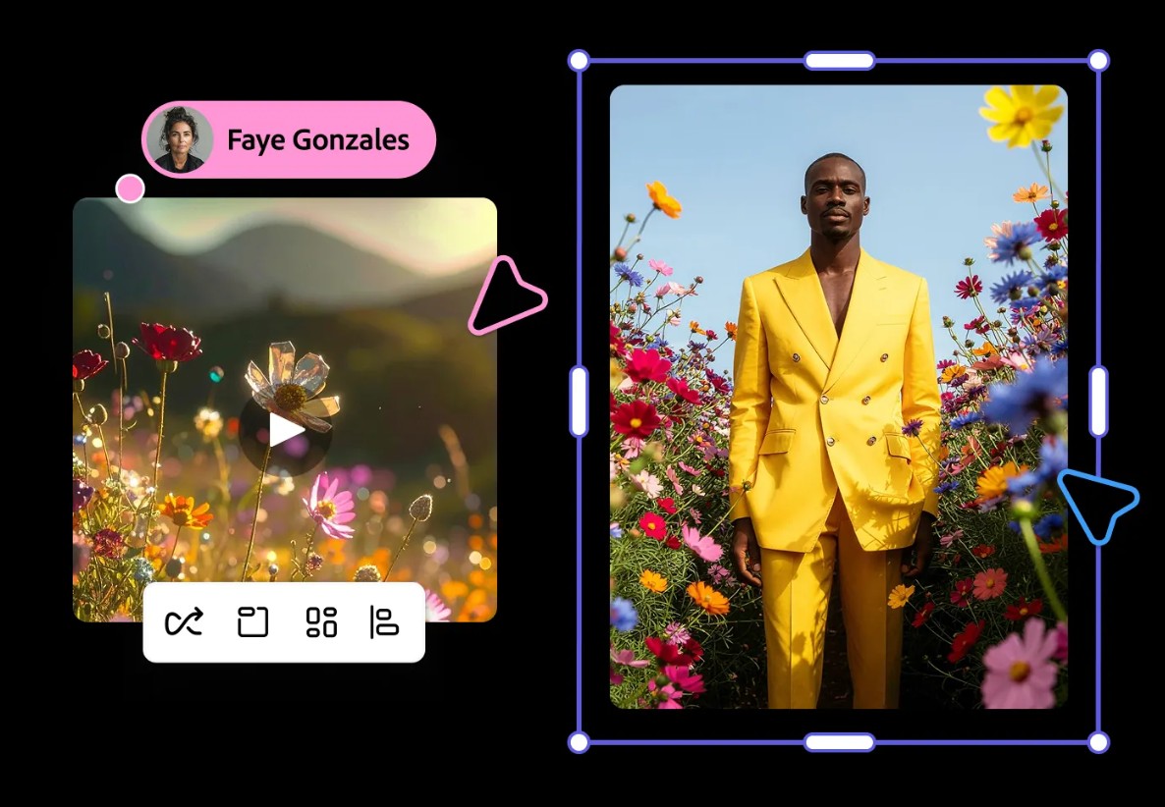This screenshot has width=1165, height=807.
Task: Click the Faye Gonzales name label
Action: tap(317, 140)
